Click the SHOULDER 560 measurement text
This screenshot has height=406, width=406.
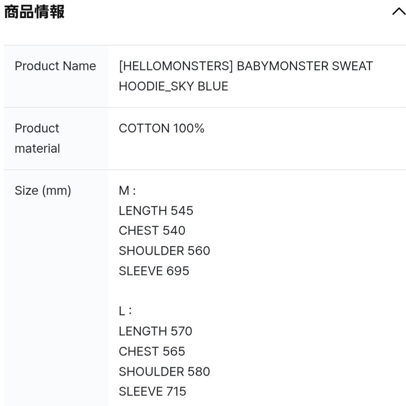click(165, 251)
